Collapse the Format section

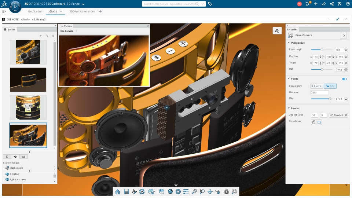point(289,108)
